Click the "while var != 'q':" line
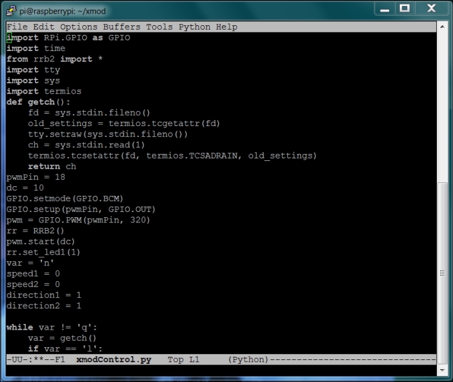The height and width of the screenshot is (382, 453). (52, 328)
